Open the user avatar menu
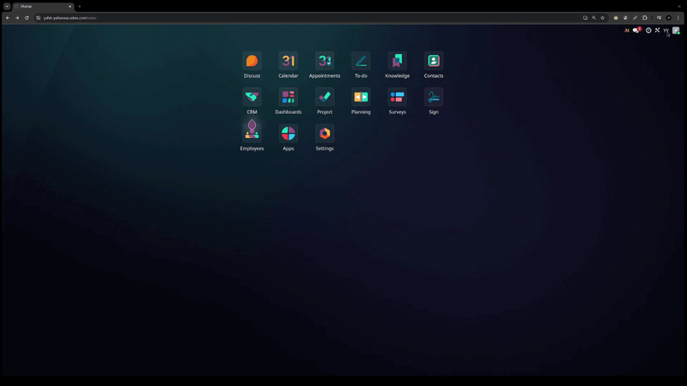The width and height of the screenshot is (687, 386). (676, 30)
